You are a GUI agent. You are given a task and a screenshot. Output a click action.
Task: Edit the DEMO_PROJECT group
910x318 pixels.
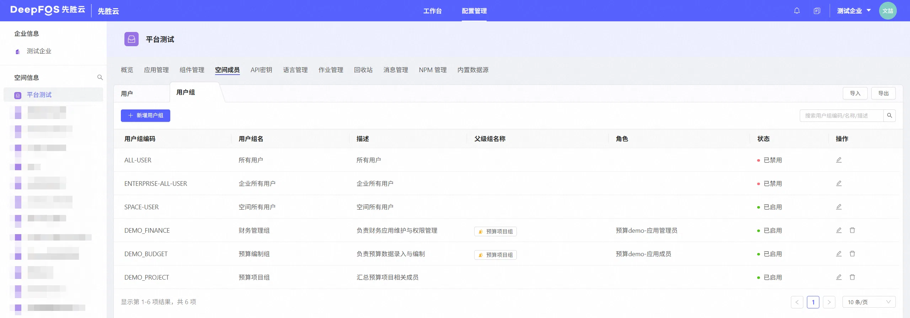pyautogui.click(x=839, y=277)
